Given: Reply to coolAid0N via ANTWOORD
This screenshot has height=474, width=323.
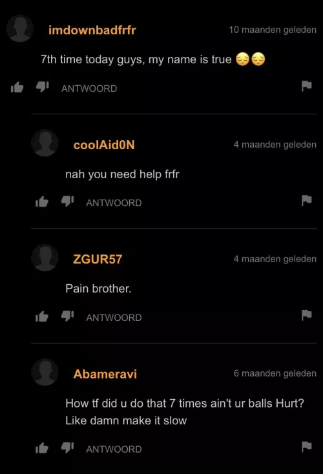Looking at the screenshot, I should coord(114,203).
